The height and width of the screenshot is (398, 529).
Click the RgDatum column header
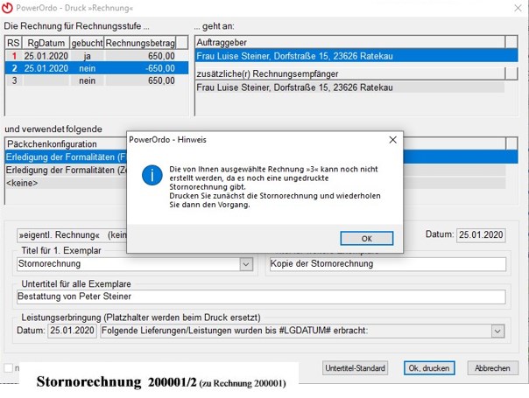(x=46, y=43)
